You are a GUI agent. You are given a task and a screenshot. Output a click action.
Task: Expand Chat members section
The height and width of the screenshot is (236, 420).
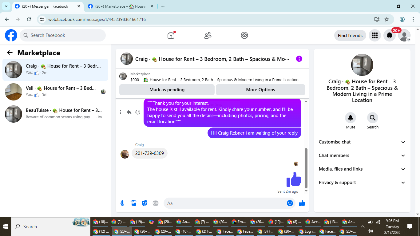click(x=362, y=155)
